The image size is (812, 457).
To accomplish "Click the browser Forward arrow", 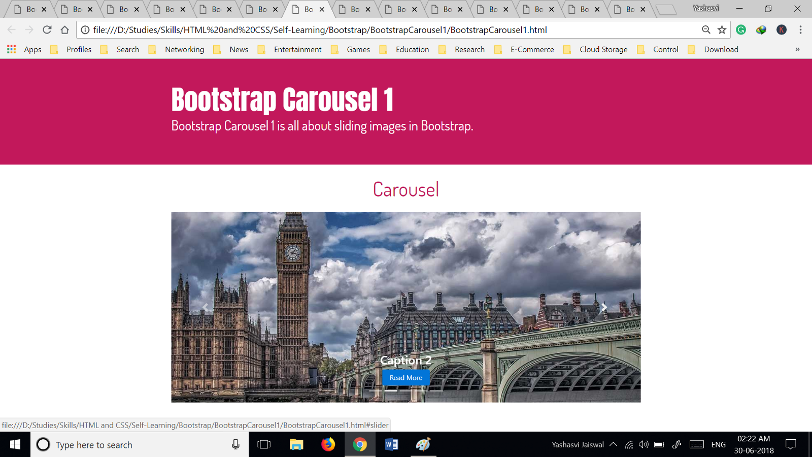I will point(29,30).
